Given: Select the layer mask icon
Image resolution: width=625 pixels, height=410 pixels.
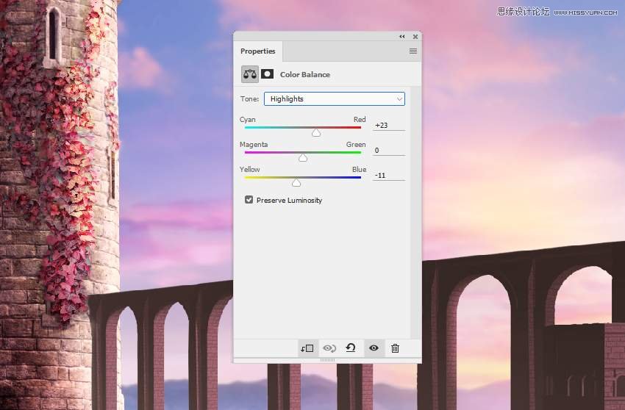Looking at the screenshot, I should 267,74.
